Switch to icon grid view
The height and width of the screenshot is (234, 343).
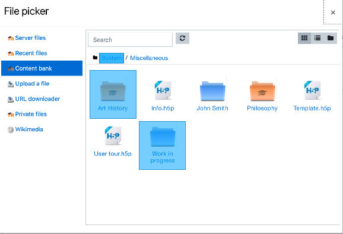304,38
